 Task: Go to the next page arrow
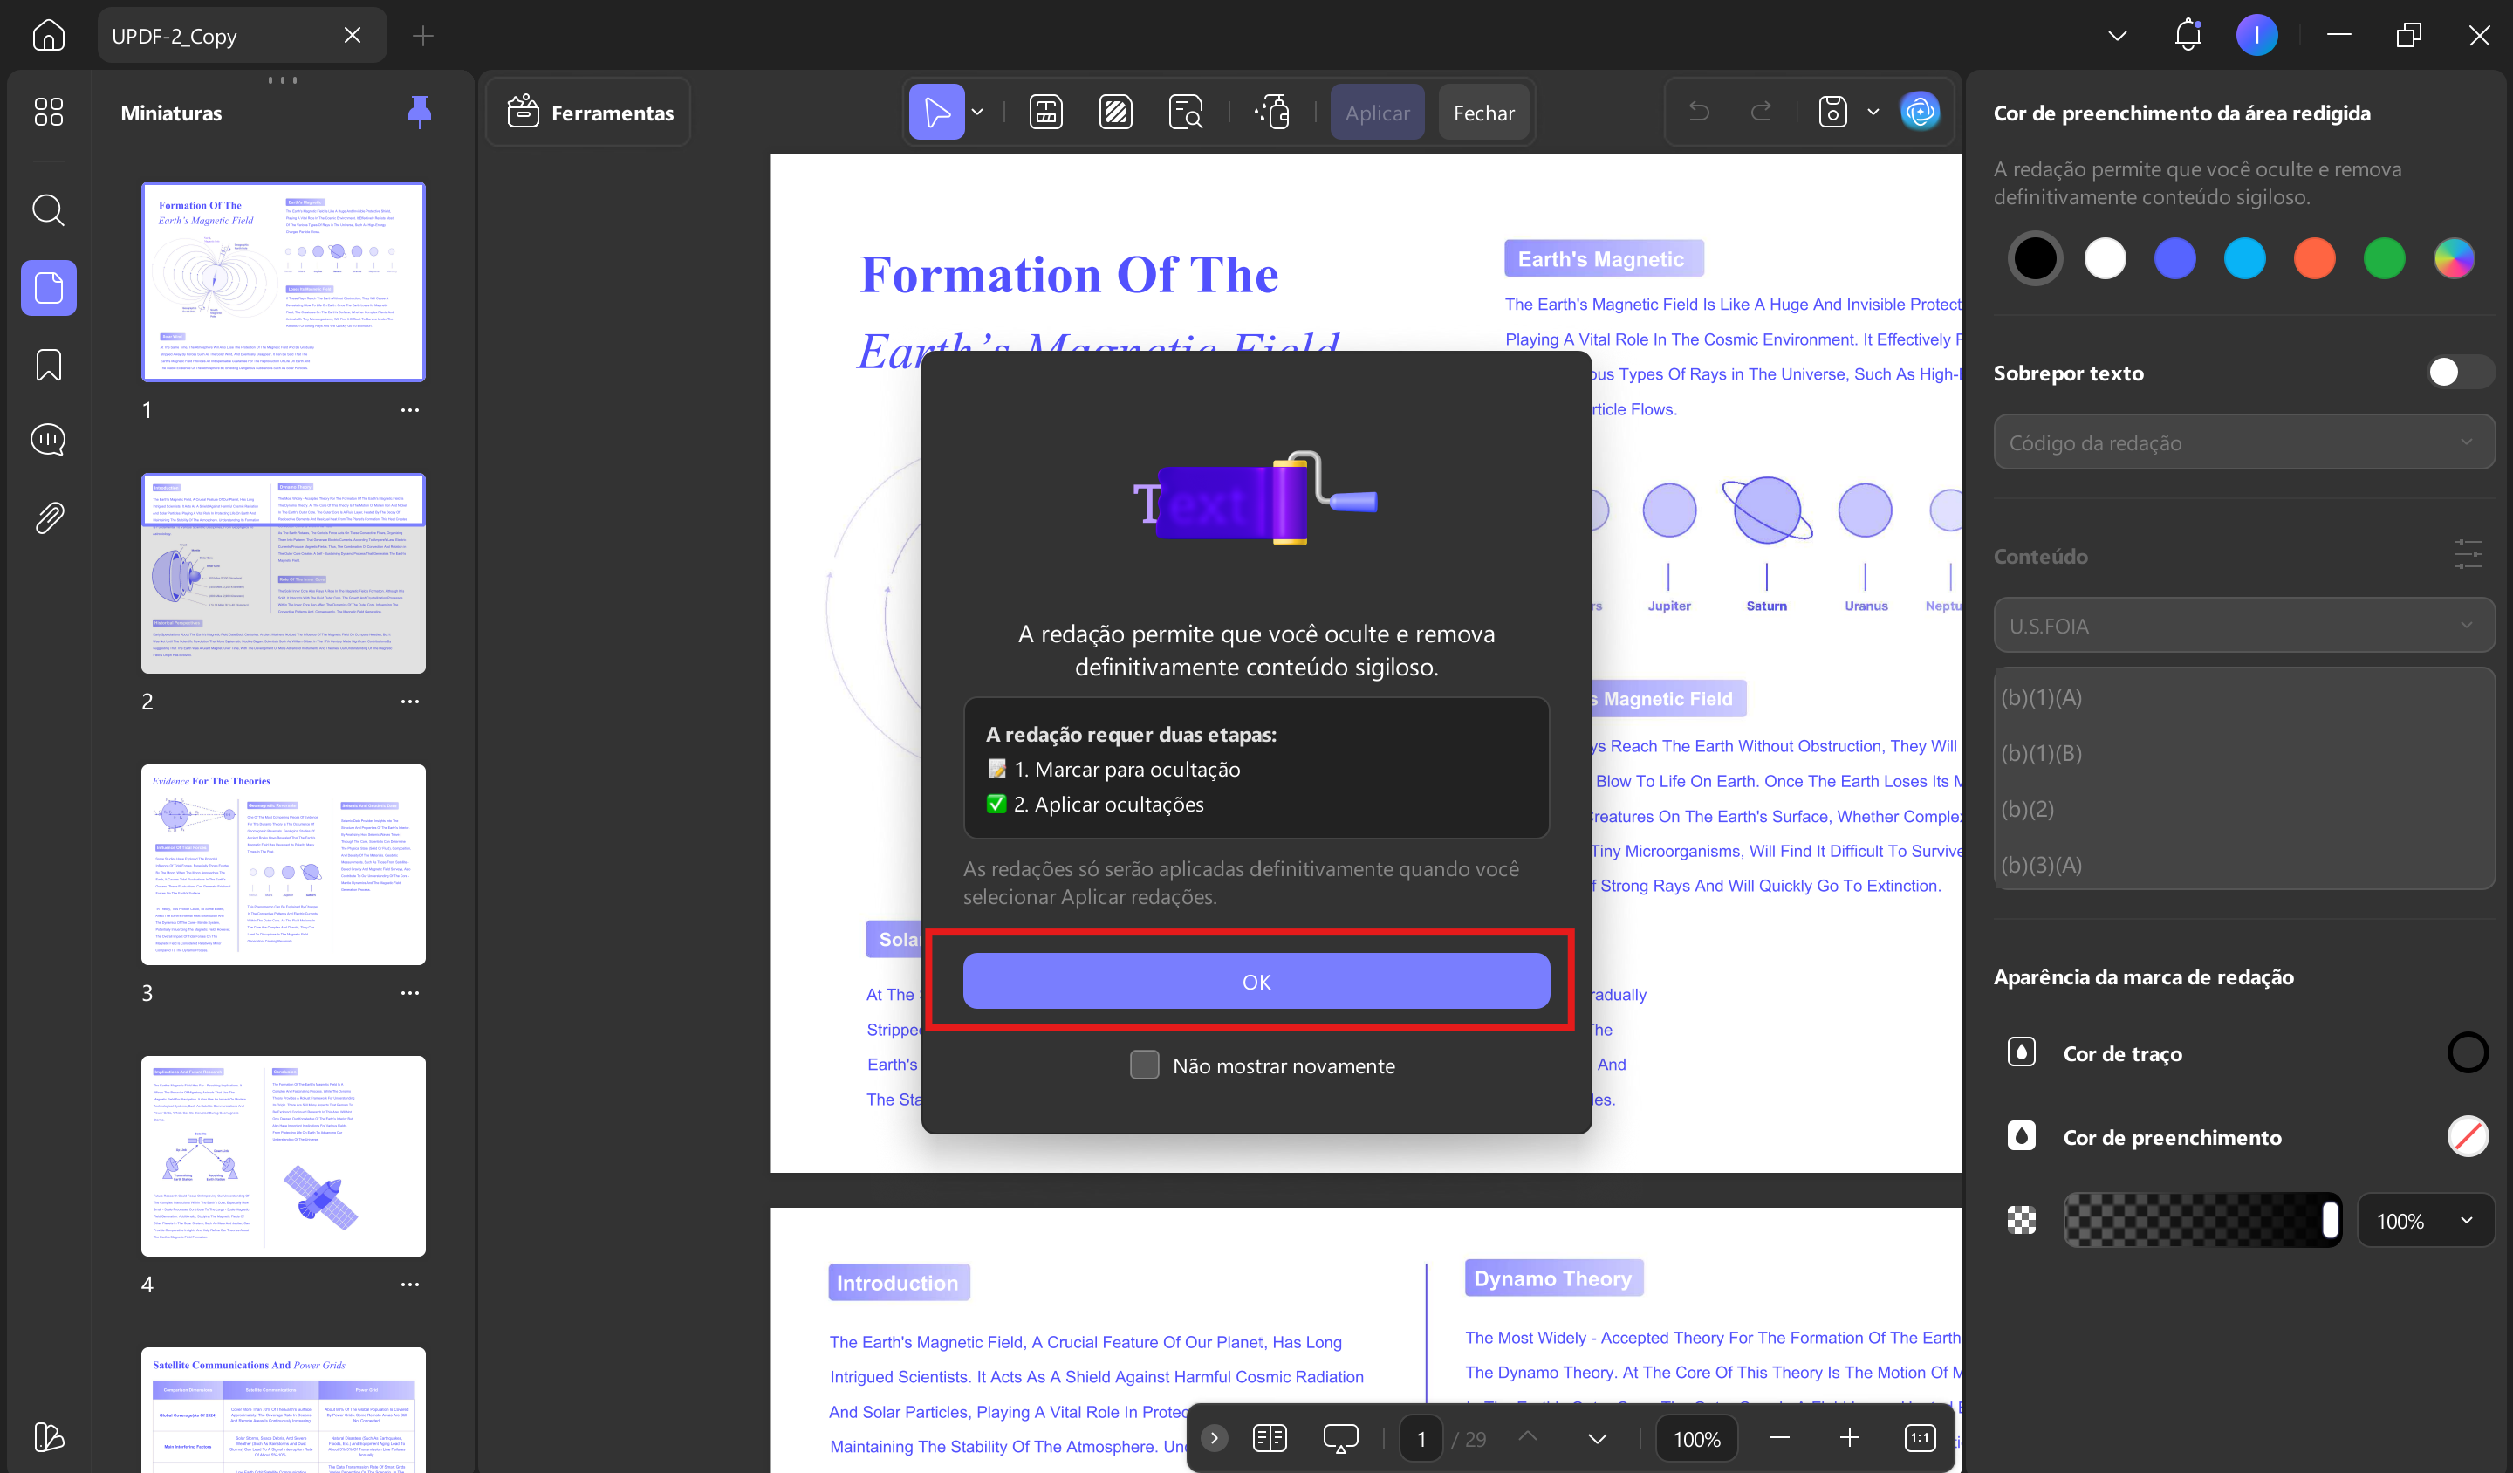click(x=1597, y=1437)
